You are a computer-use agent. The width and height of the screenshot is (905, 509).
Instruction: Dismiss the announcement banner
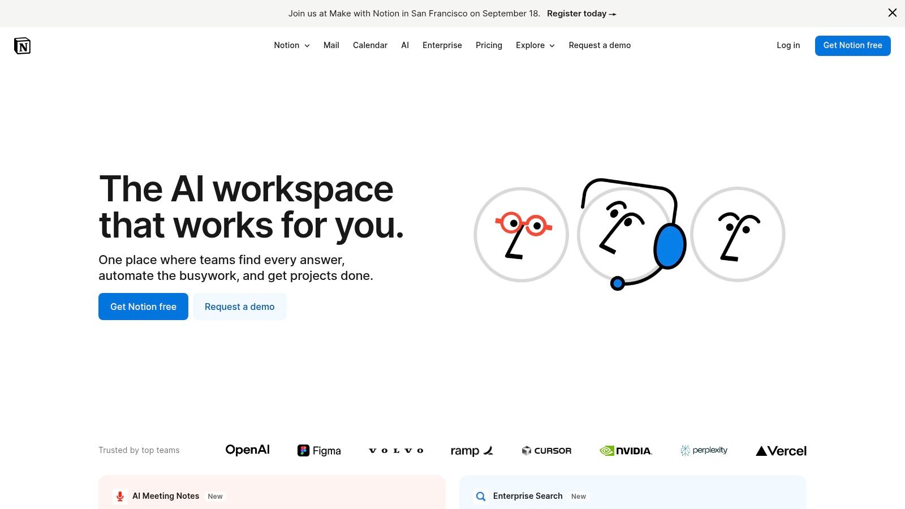click(x=892, y=13)
